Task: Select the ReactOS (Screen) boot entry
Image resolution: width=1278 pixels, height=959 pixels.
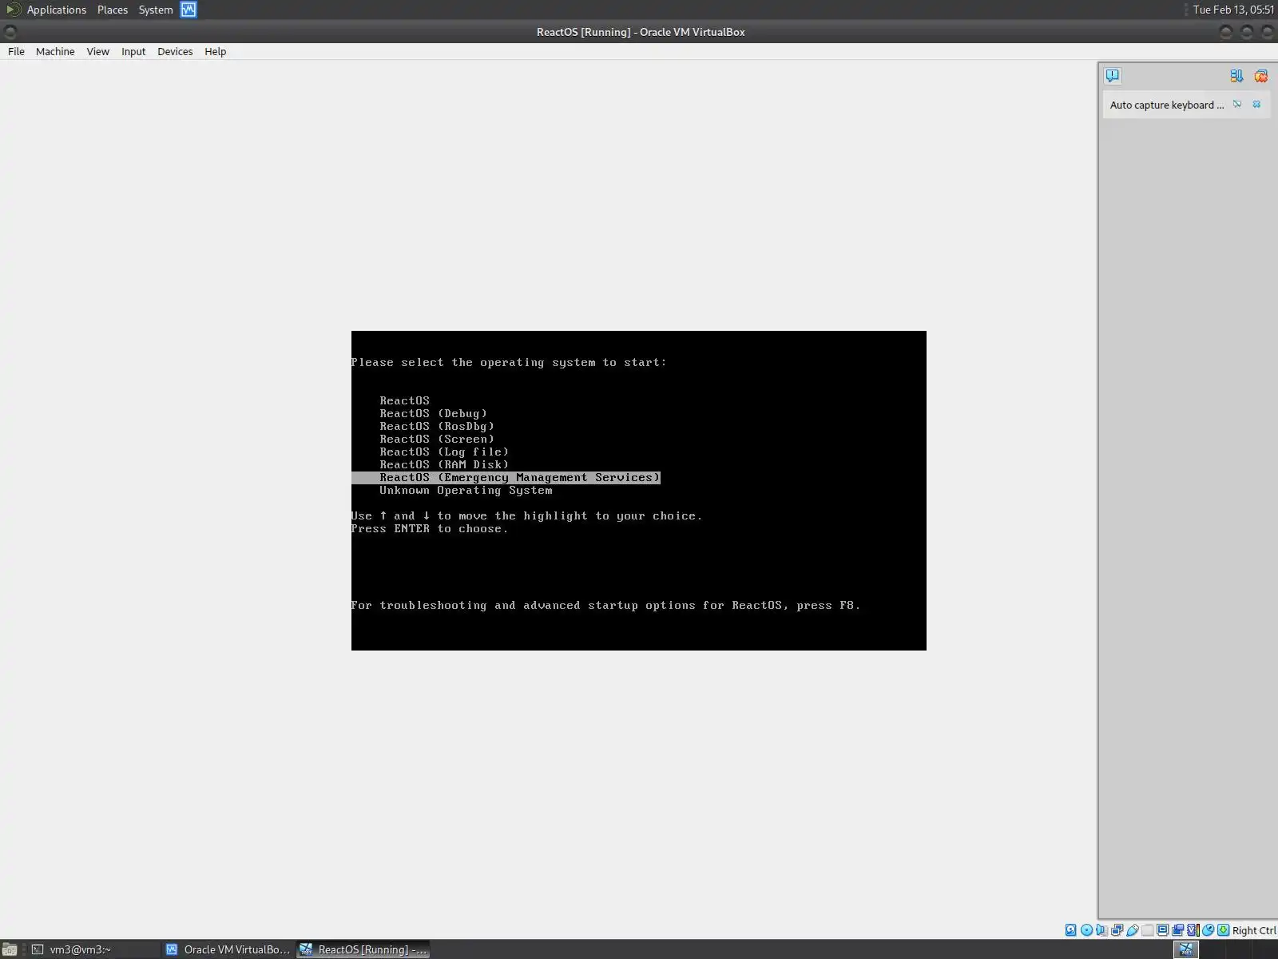Action: 437,439
